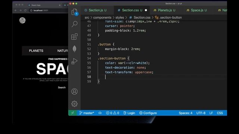Click the .button selector on line 51
This screenshot has height=134, width=239.
pos(104,44)
